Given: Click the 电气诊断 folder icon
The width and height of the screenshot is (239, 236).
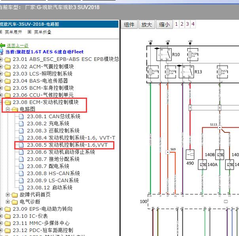Looking at the screenshot, I should [15, 202].
